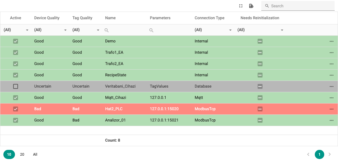
Task: Click the Analizor_01 name cell
Action: [115, 120]
